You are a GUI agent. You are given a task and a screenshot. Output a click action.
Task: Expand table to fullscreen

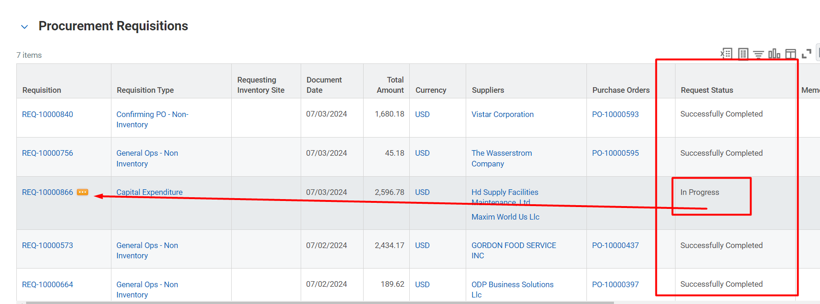[x=806, y=54]
